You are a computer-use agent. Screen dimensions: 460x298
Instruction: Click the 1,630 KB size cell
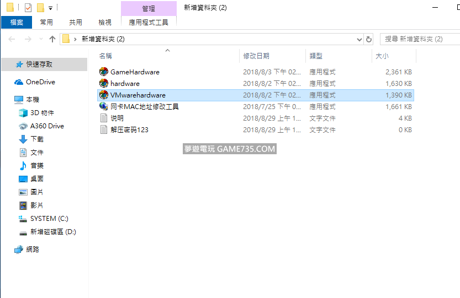coord(398,83)
